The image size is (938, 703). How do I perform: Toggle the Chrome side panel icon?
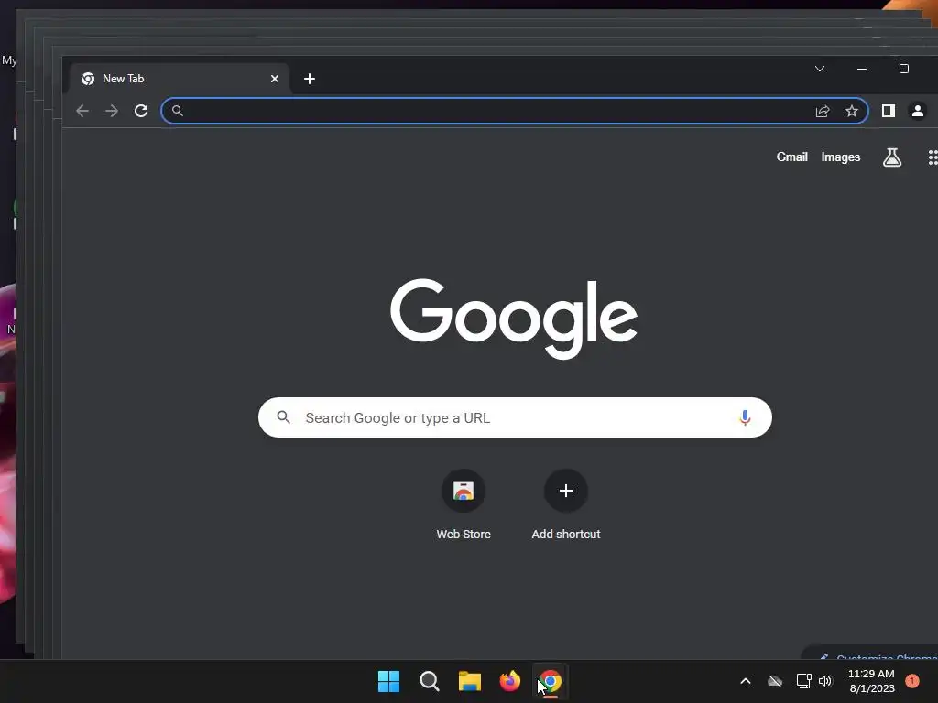[x=889, y=111]
